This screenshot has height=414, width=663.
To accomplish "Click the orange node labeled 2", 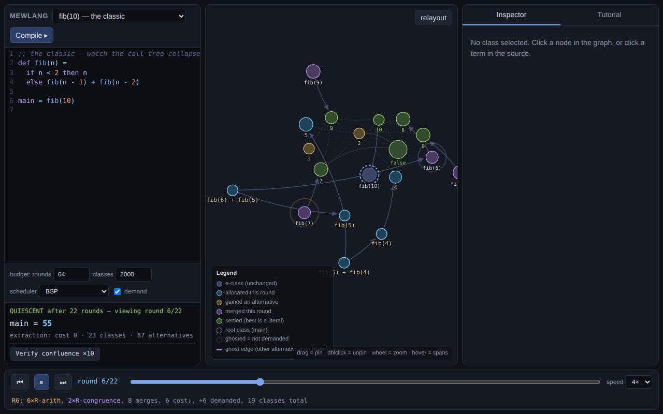I will tap(359, 134).
